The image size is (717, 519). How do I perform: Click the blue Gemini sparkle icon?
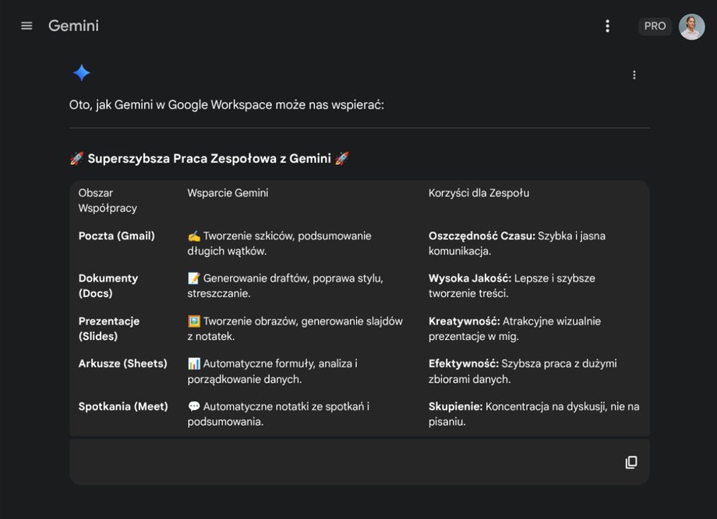(82, 73)
